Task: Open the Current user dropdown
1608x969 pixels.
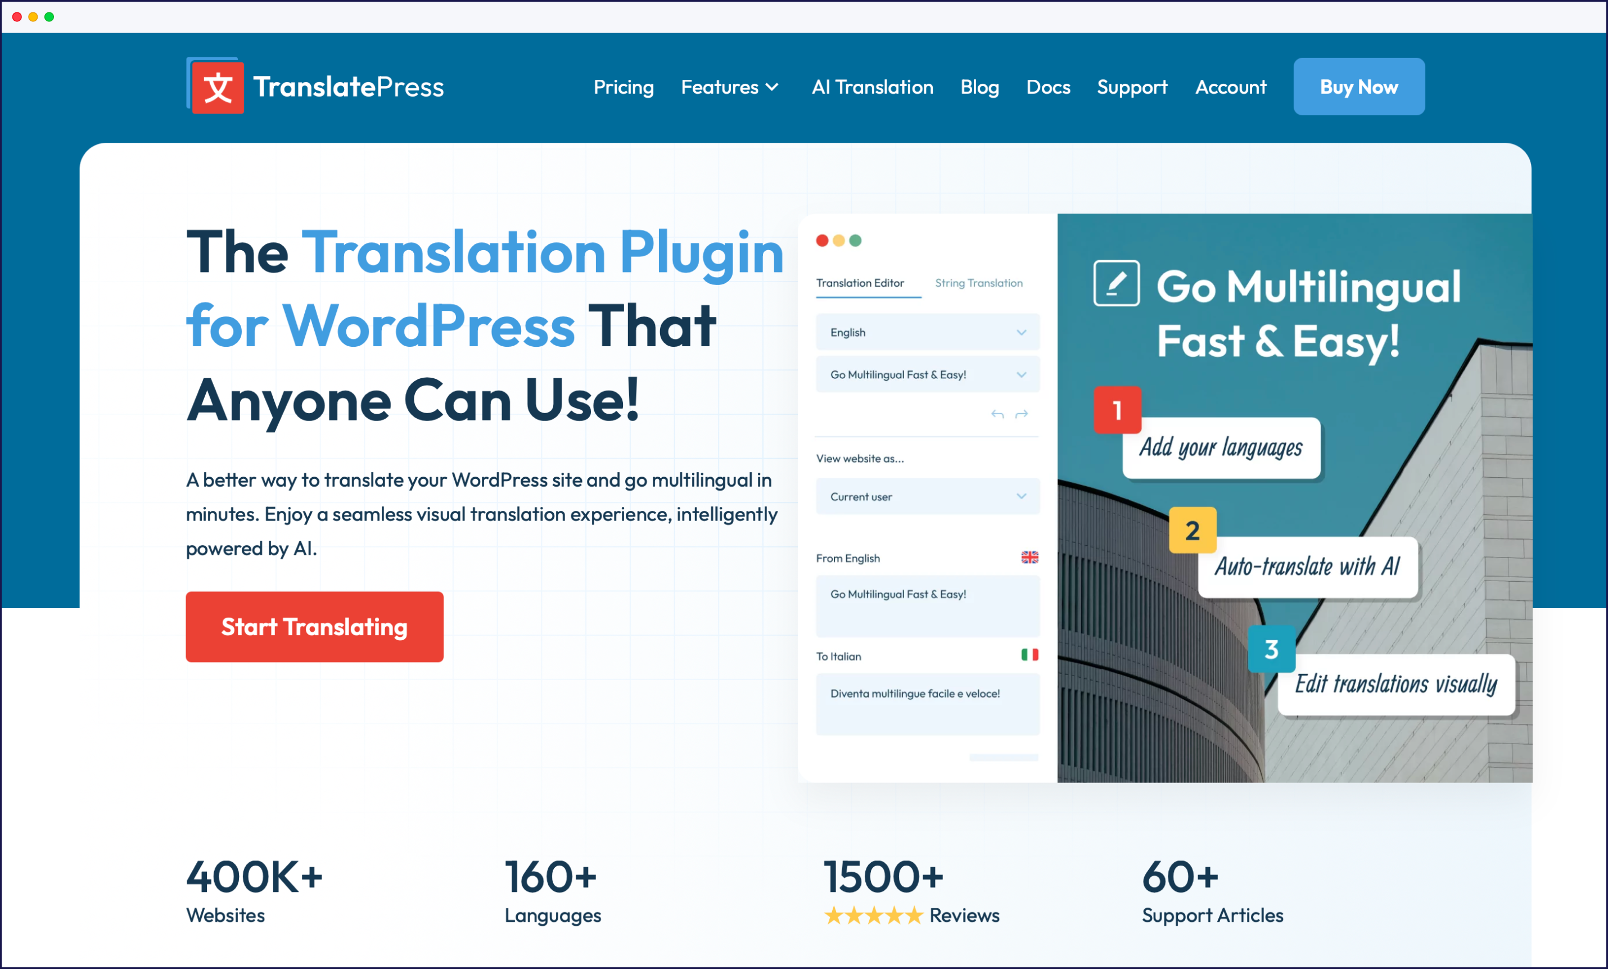Action: (x=927, y=496)
